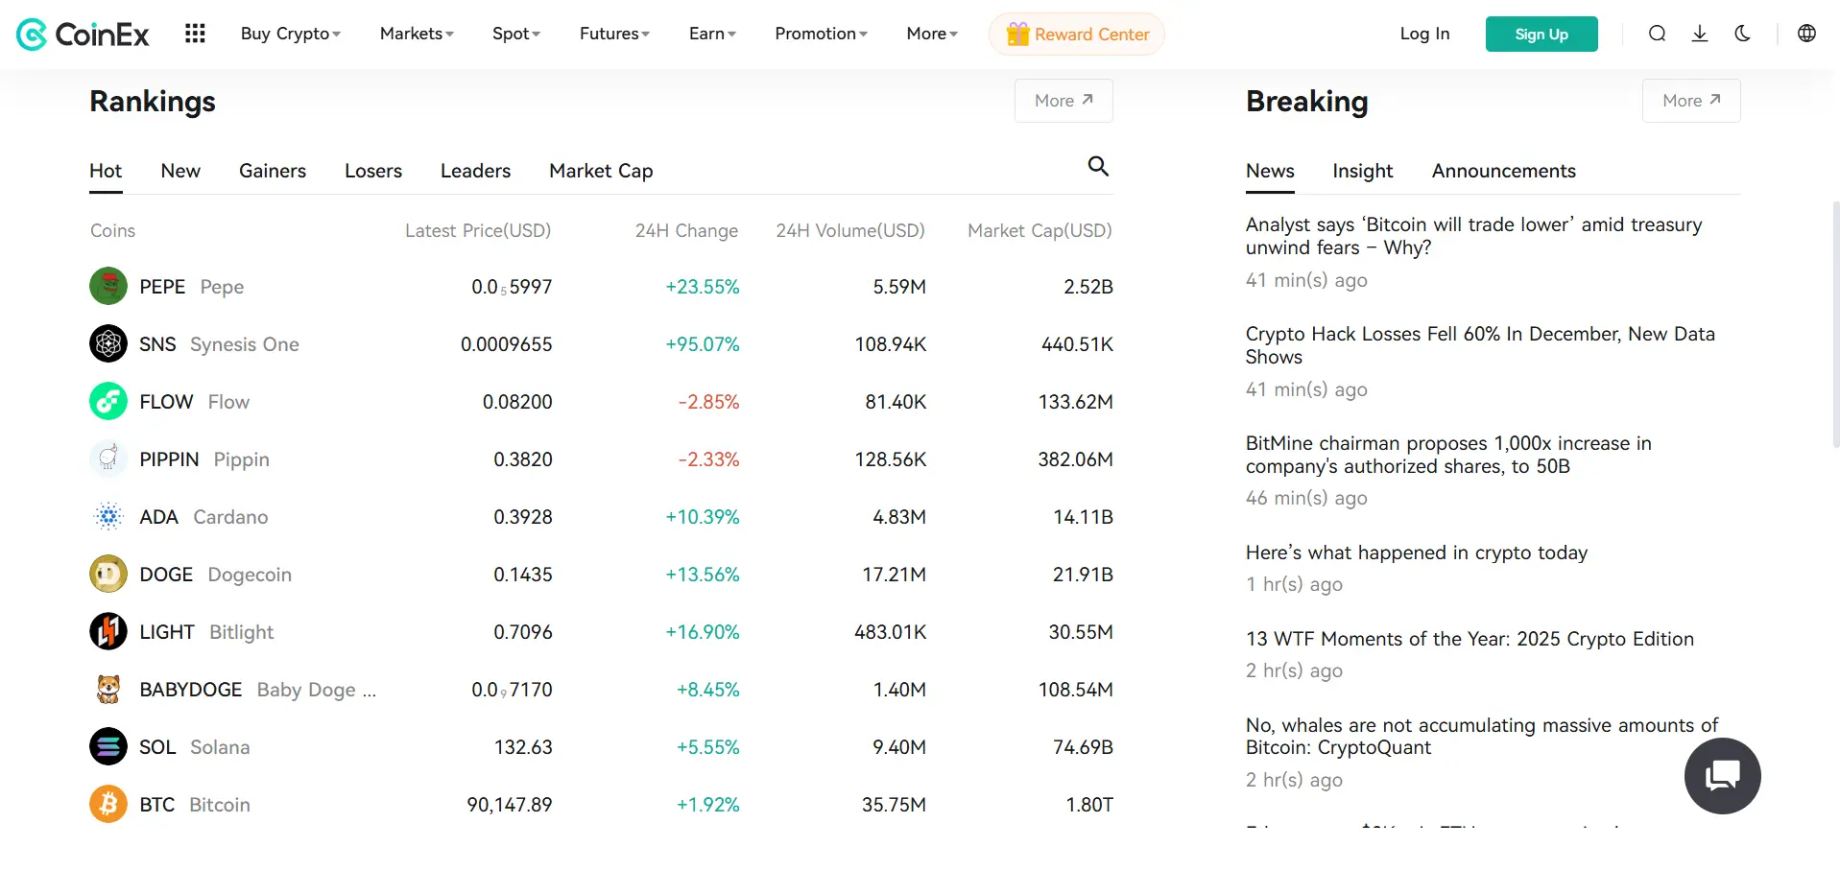Expand the Markets dropdown menu
Image resolution: width=1840 pixels, height=870 pixels.
(x=416, y=34)
